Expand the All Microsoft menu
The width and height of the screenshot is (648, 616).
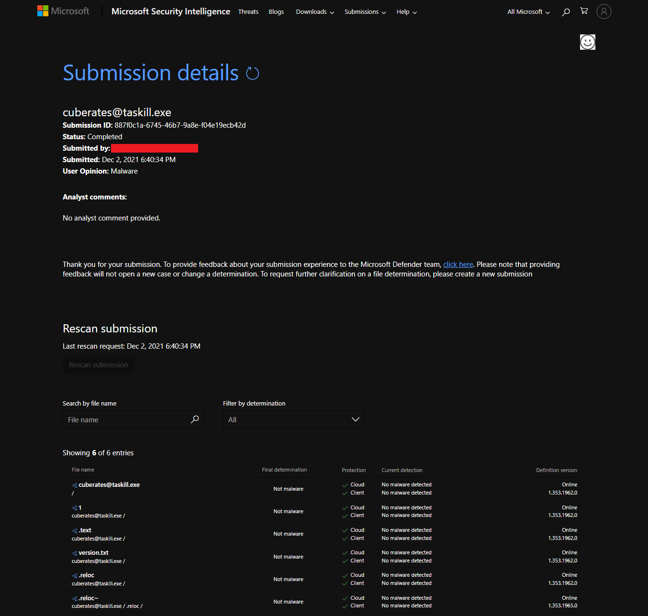[x=528, y=12]
